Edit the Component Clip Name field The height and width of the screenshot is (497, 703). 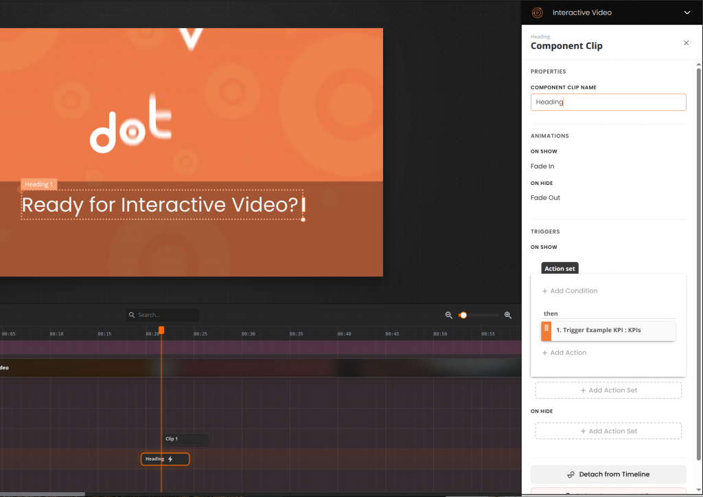pyautogui.click(x=608, y=102)
